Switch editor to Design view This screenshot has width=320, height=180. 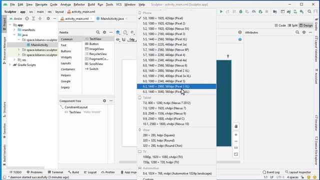tap(305, 25)
